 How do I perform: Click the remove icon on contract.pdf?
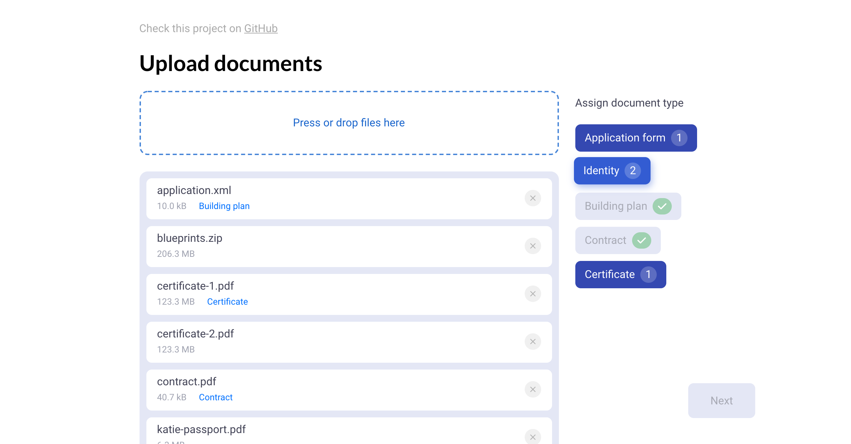pyautogui.click(x=533, y=389)
